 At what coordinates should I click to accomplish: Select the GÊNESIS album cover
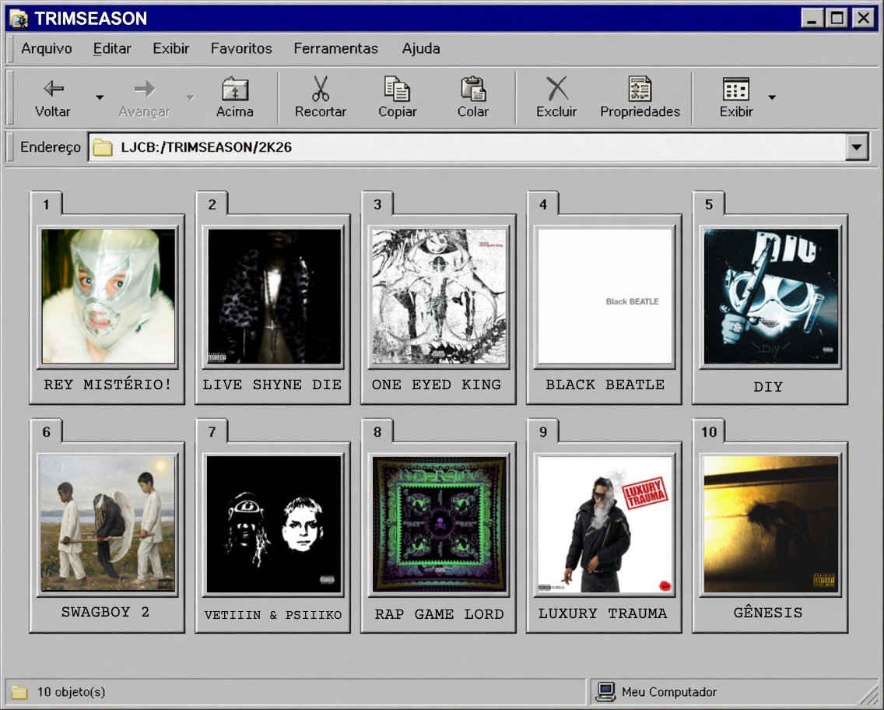(770, 524)
